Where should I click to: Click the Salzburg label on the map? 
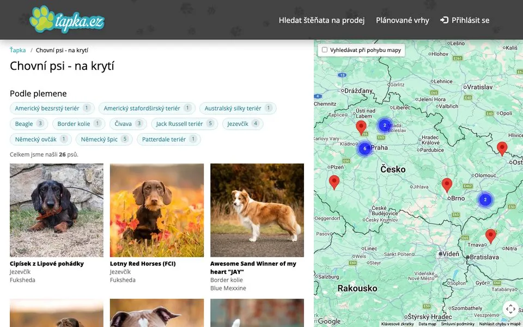coord(329,277)
